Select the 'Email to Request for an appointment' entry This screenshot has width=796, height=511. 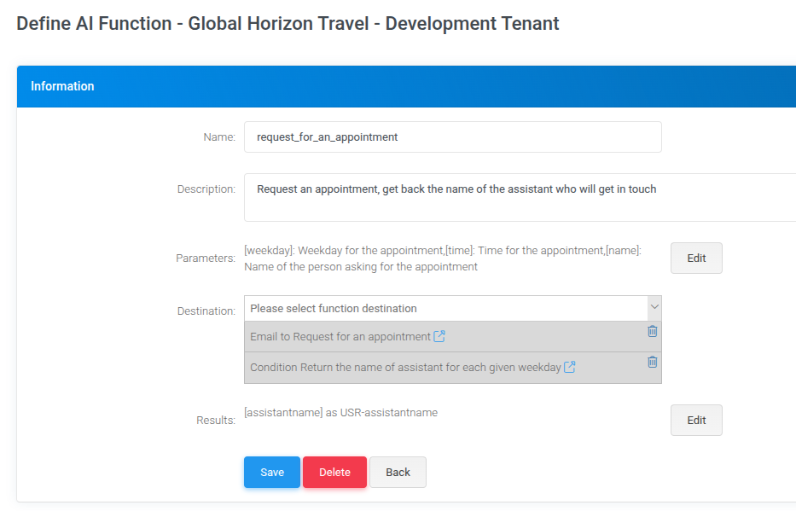(x=340, y=337)
